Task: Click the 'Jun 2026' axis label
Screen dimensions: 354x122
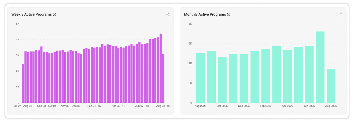Action: (309, 106)
